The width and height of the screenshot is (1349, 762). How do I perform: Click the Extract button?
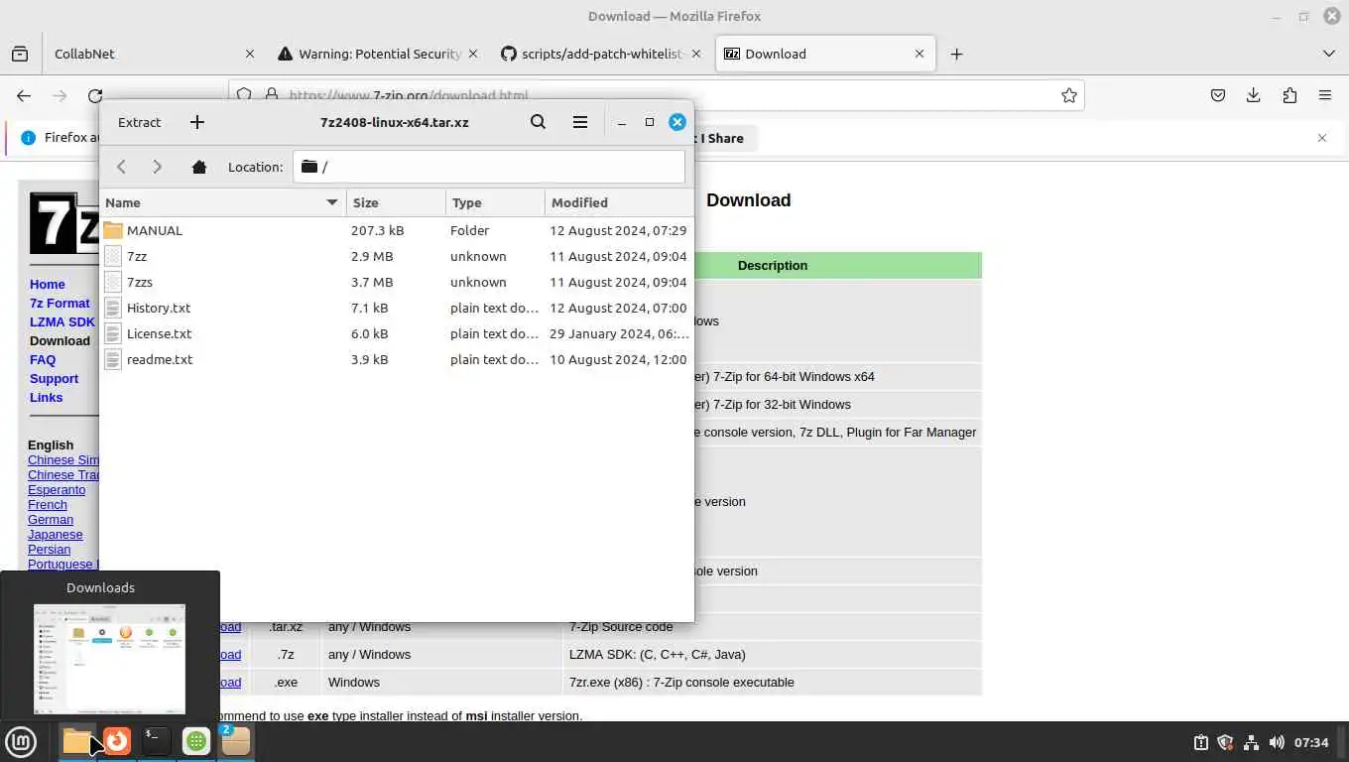coord(139,122)
